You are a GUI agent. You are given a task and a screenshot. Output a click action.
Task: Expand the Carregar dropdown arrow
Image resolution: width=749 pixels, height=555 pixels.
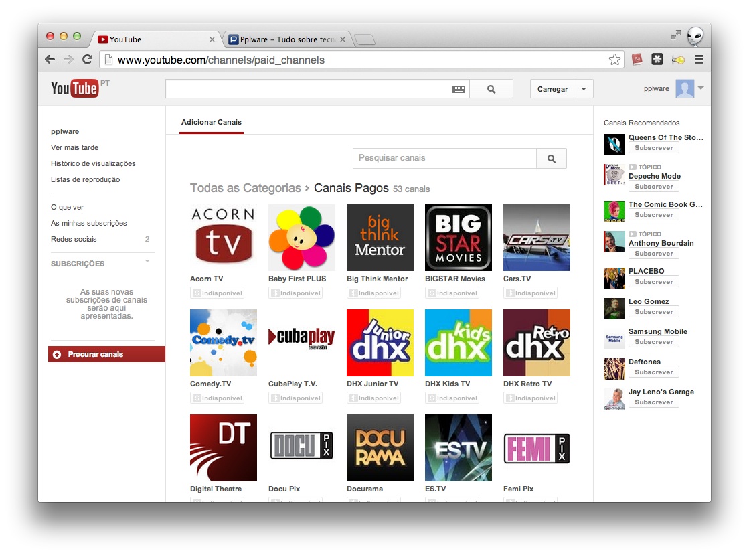tap(583, 89)
